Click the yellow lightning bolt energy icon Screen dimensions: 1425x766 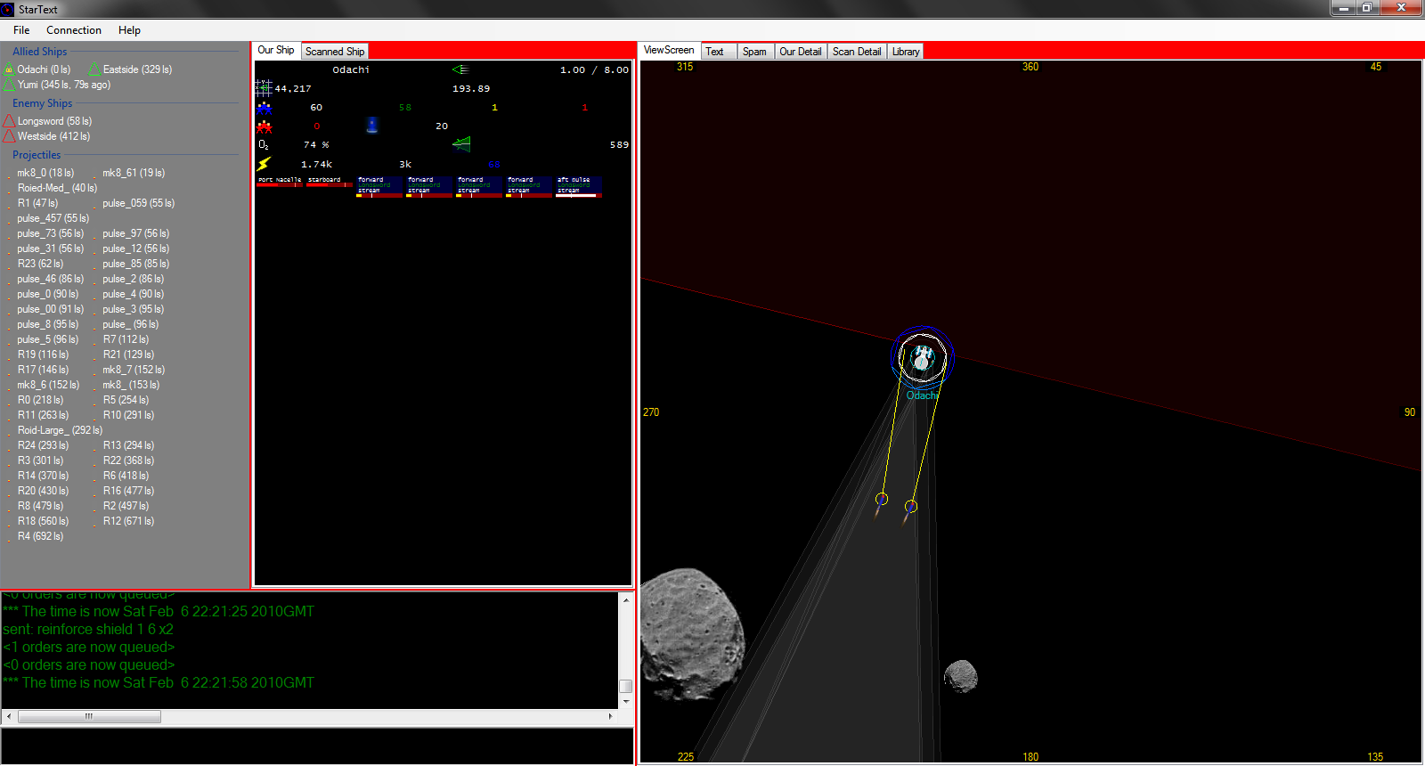tap(264, 164)
